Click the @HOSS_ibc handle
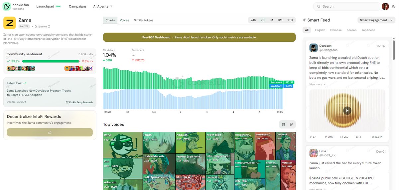Viewport: 399px width, 190px height. (328, 155)
